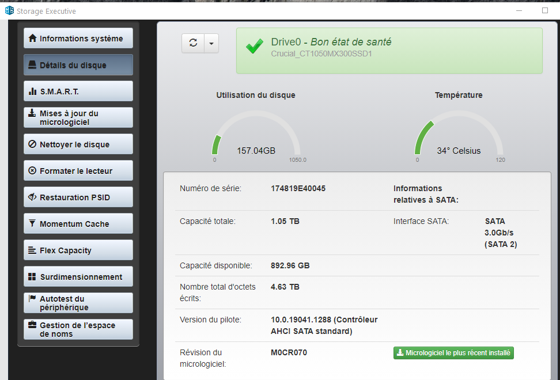Click the briefcase icon on Gestion de l'espace
560x380 pixels.
point(32,325)
